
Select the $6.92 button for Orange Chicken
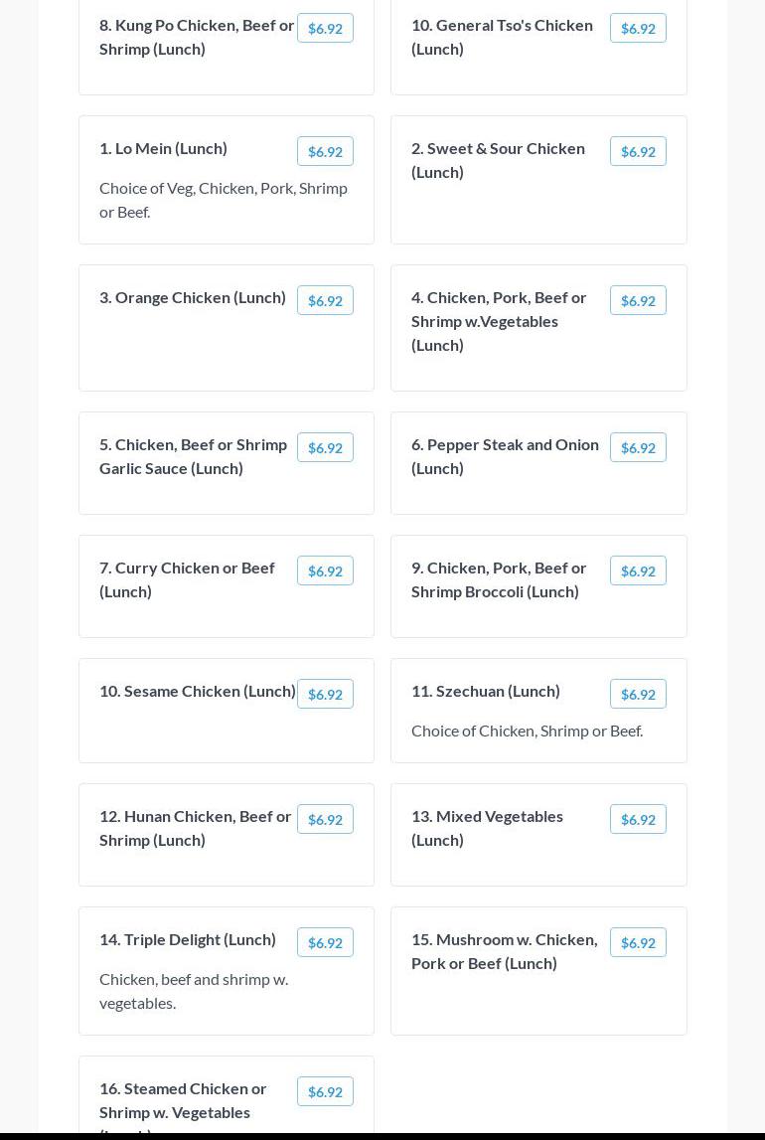coord(325,300)
